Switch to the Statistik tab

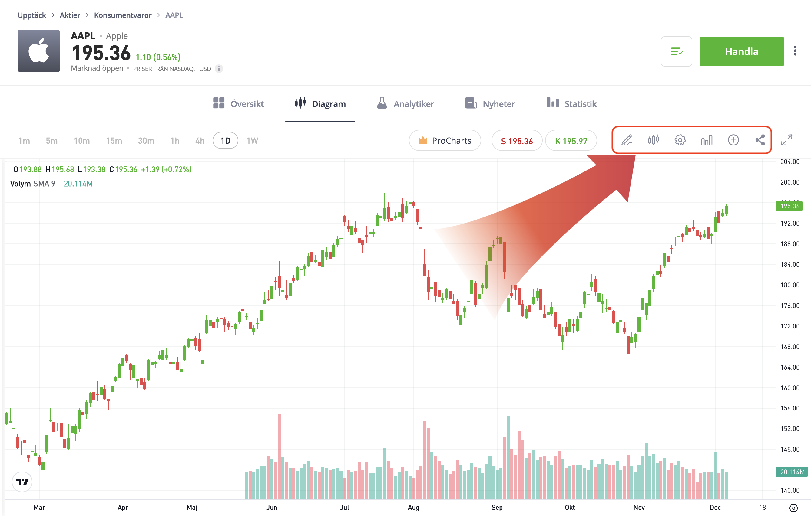[571, 104]
